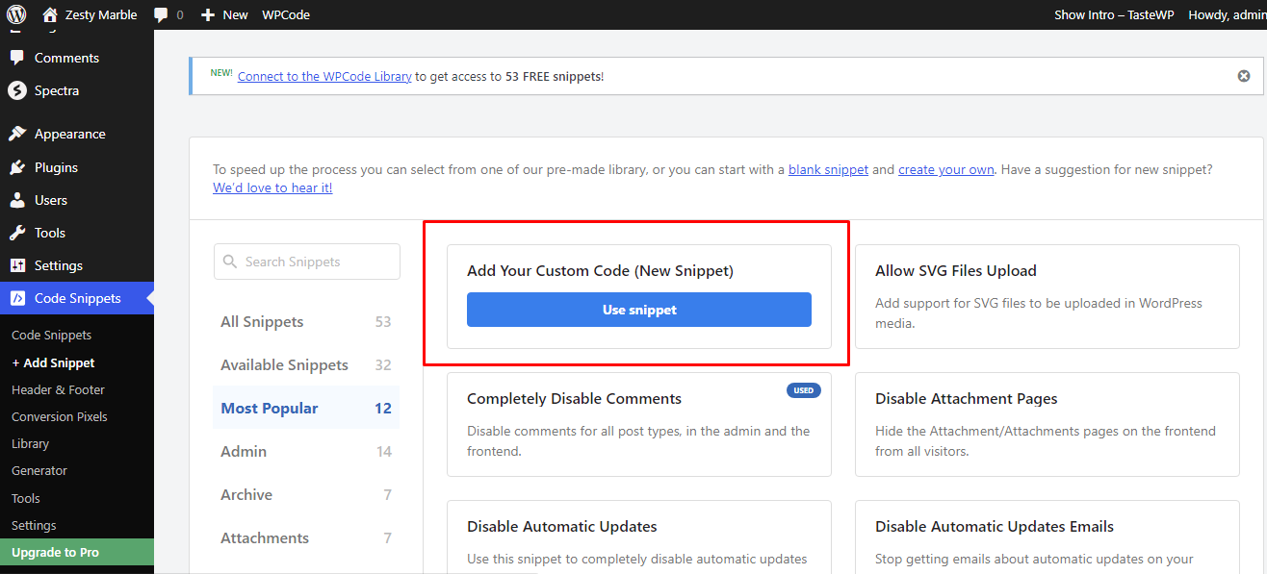This screenshot has height=574, width=1267.
Task: Open Code Snippets submenu item
Action: [52, 336]
